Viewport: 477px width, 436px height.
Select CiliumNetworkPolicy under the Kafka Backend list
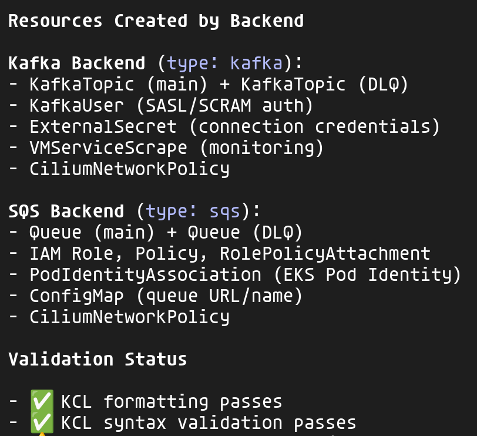[129, 169]
